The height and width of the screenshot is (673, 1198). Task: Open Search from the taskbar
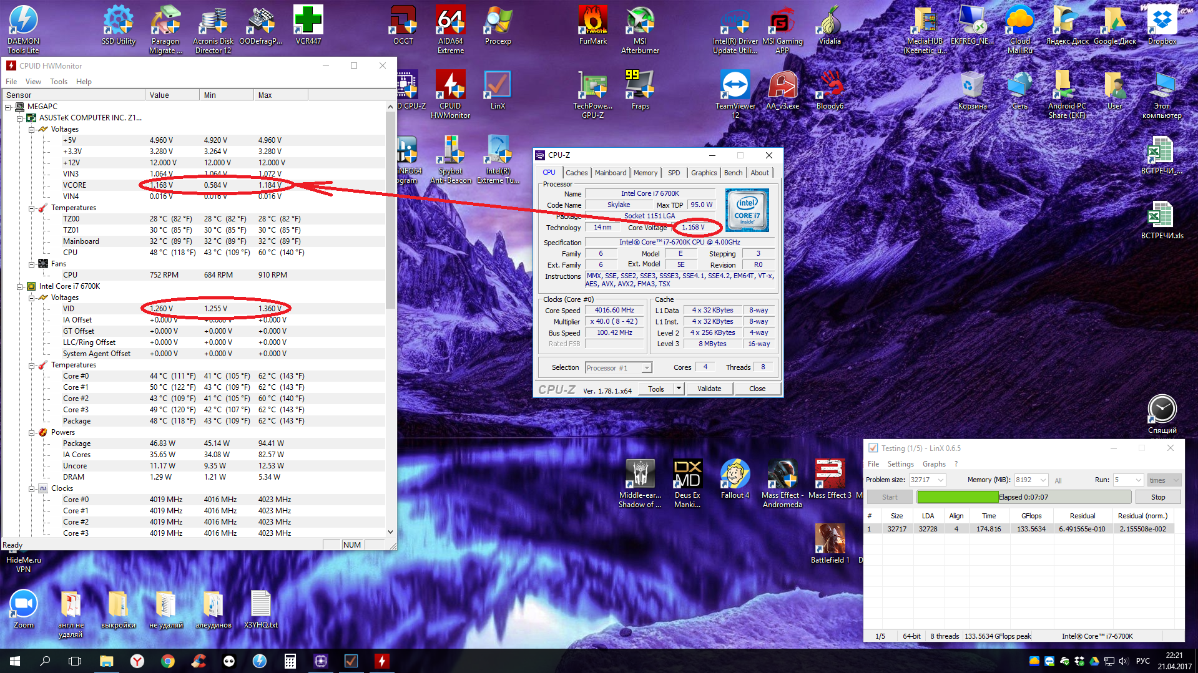coord(45,661)
